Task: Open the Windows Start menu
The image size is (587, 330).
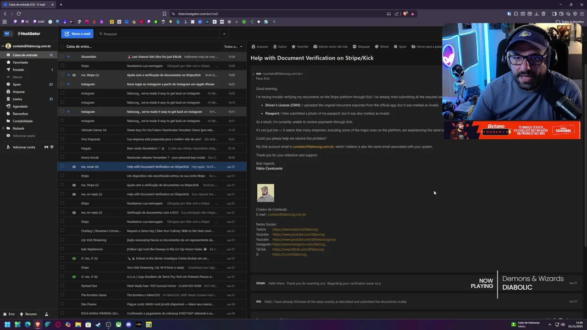Action: tap(7, 324)
